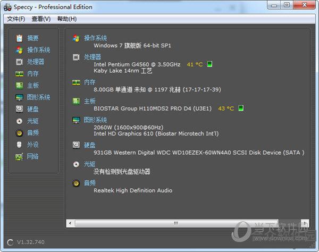Click the mouse icon beside sidebar 外设
Screen dimensions: 319x252
(19, 145)
